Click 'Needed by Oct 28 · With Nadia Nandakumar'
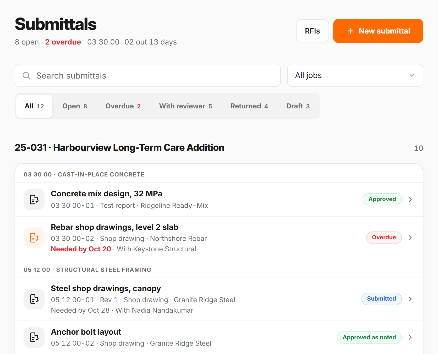This screenshot has height=354, width=438. pos(122,310)
